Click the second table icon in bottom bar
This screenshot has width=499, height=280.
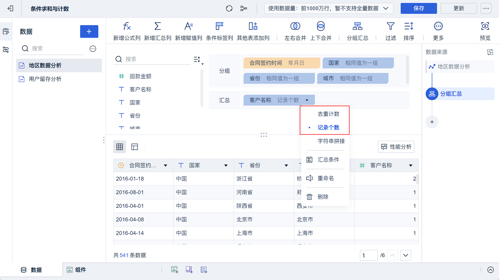pyautogui.click(x=189, y=269)
